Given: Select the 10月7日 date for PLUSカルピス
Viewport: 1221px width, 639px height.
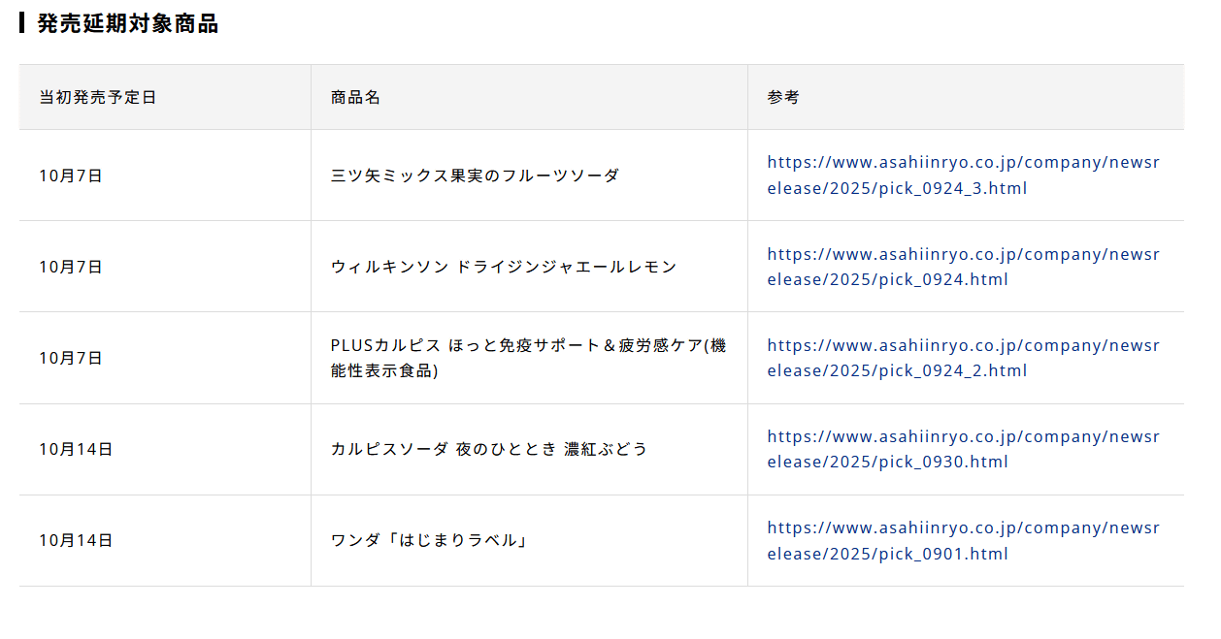Looking at the screenshot, I should 71,358.
